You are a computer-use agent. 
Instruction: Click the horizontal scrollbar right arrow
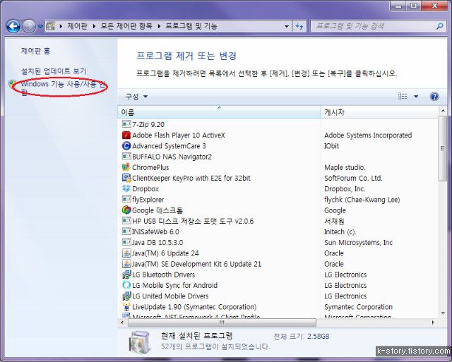[433, 322]
